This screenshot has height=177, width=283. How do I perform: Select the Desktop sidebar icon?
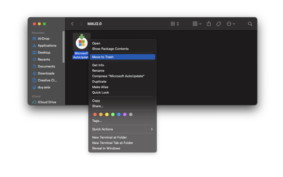point(34,53)
